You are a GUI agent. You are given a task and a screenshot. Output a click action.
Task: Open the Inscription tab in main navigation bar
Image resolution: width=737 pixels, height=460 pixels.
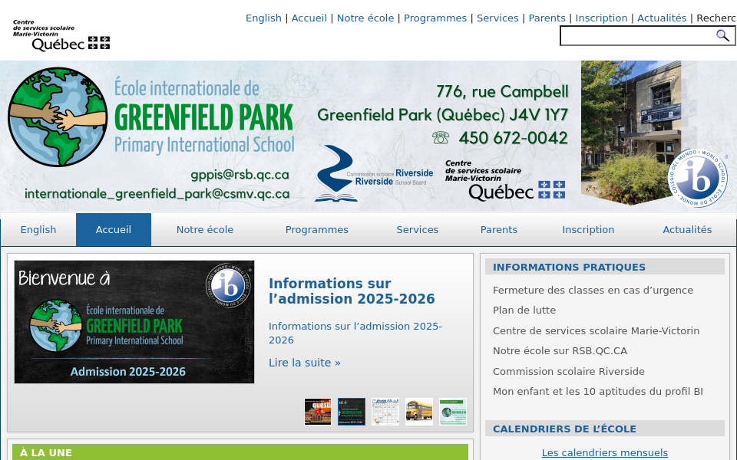588,229
